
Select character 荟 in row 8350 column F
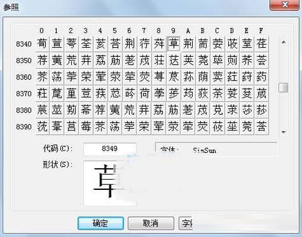pos(262,60)
